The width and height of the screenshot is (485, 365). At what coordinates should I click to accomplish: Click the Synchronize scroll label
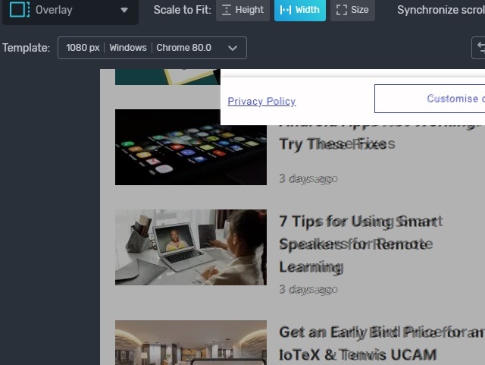[x=441, y=10]
